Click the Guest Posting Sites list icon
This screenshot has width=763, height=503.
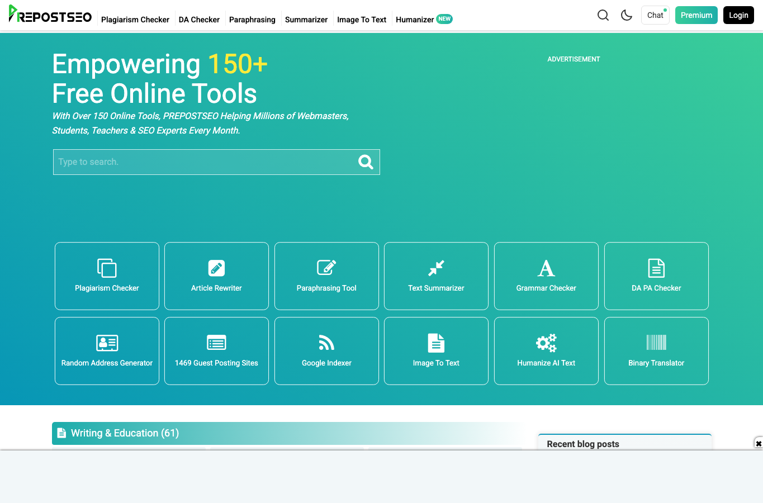pos(216,343)
